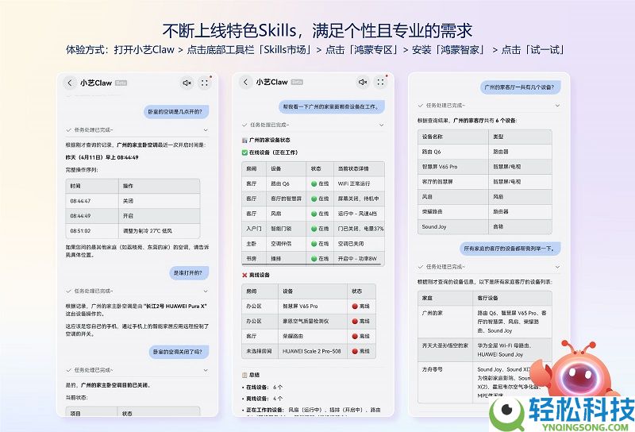Click 家居空气质量检测仪 in the offline table
This screenshot has height=432, width=635.
tap(306, 322)
